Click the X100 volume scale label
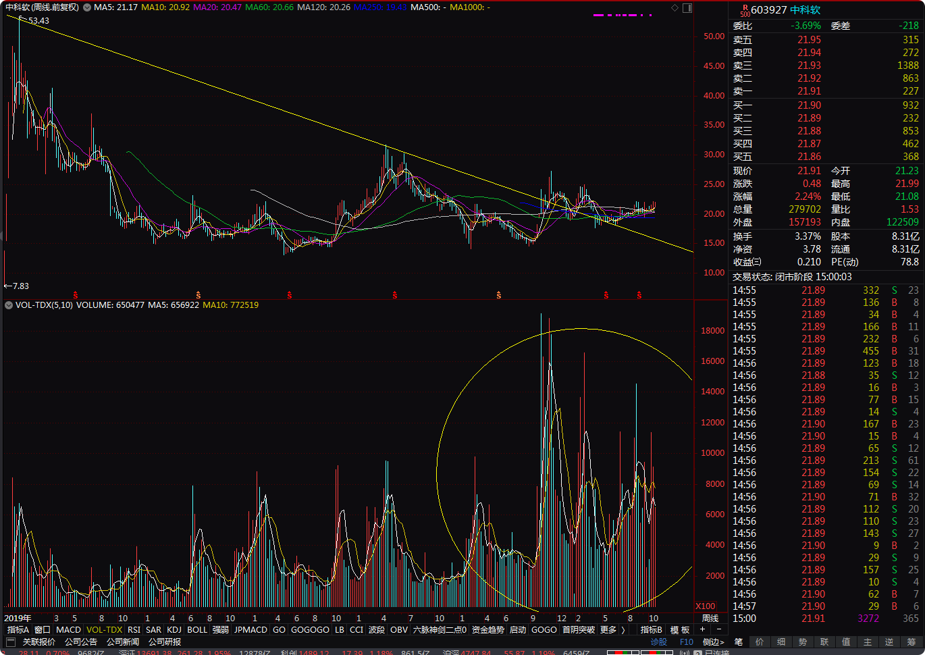The width and height of the screenshot is (925, 655). point(706,606)
